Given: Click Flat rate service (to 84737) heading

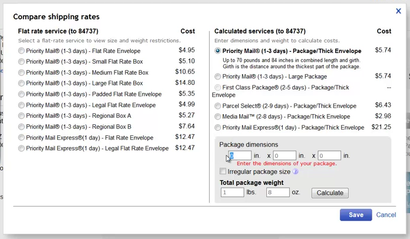Looking at the screenshot, I should pyautogui.click(x=58, y=31).
